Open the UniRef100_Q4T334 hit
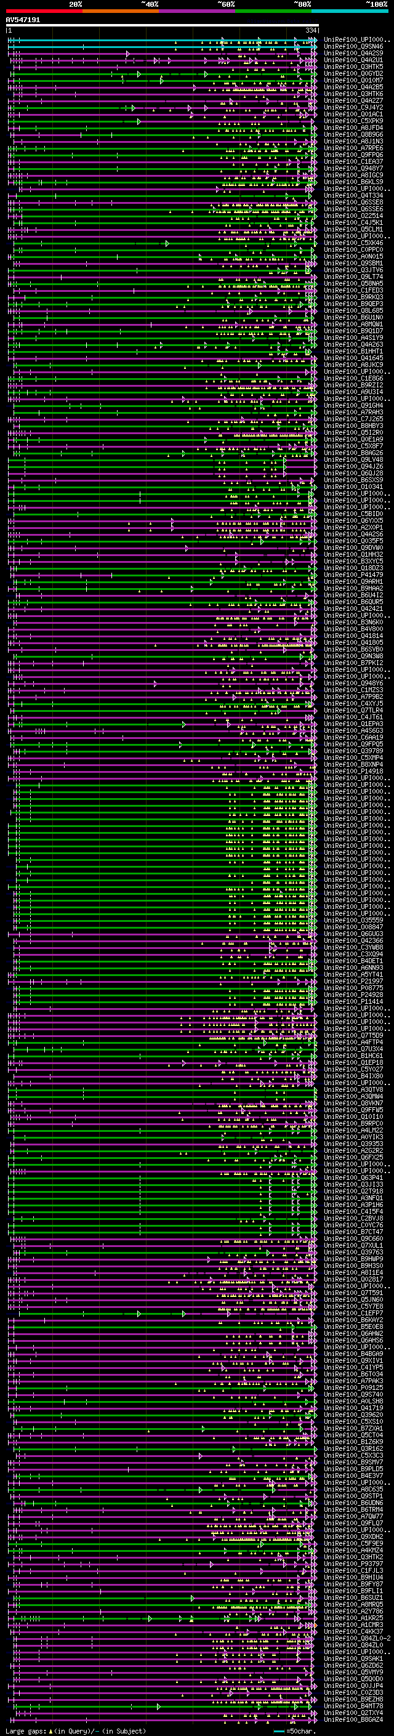 coord(353,195)
